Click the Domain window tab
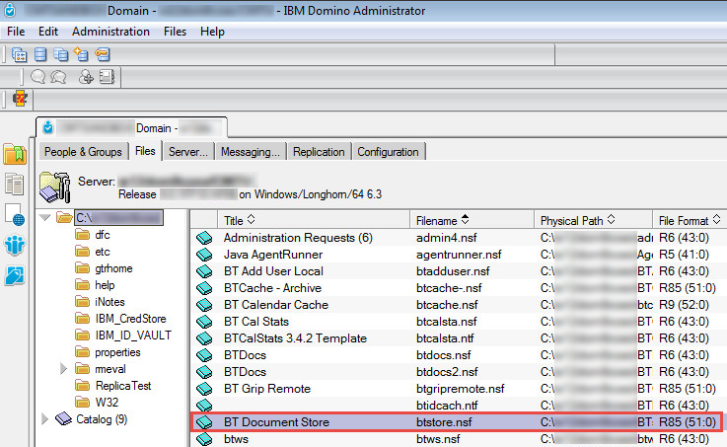 (x=131, y=127)
